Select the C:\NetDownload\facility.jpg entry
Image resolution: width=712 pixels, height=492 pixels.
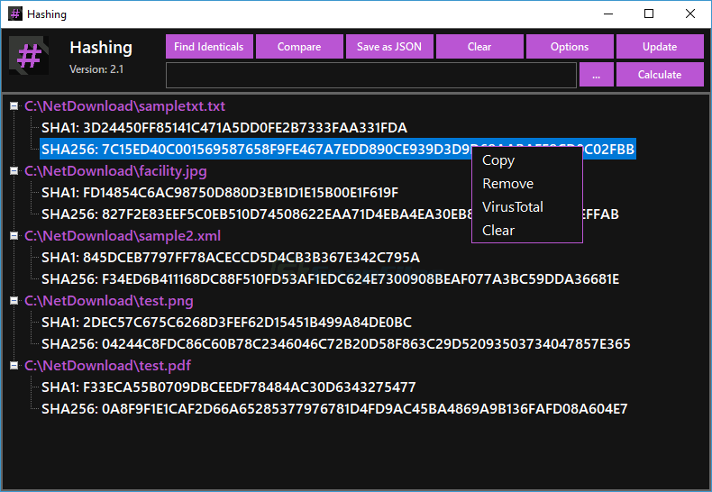[115, 171]
